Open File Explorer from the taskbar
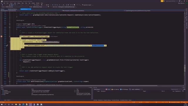Image resolution: width=188 pixels, height=106 pixels. point(16,105)
